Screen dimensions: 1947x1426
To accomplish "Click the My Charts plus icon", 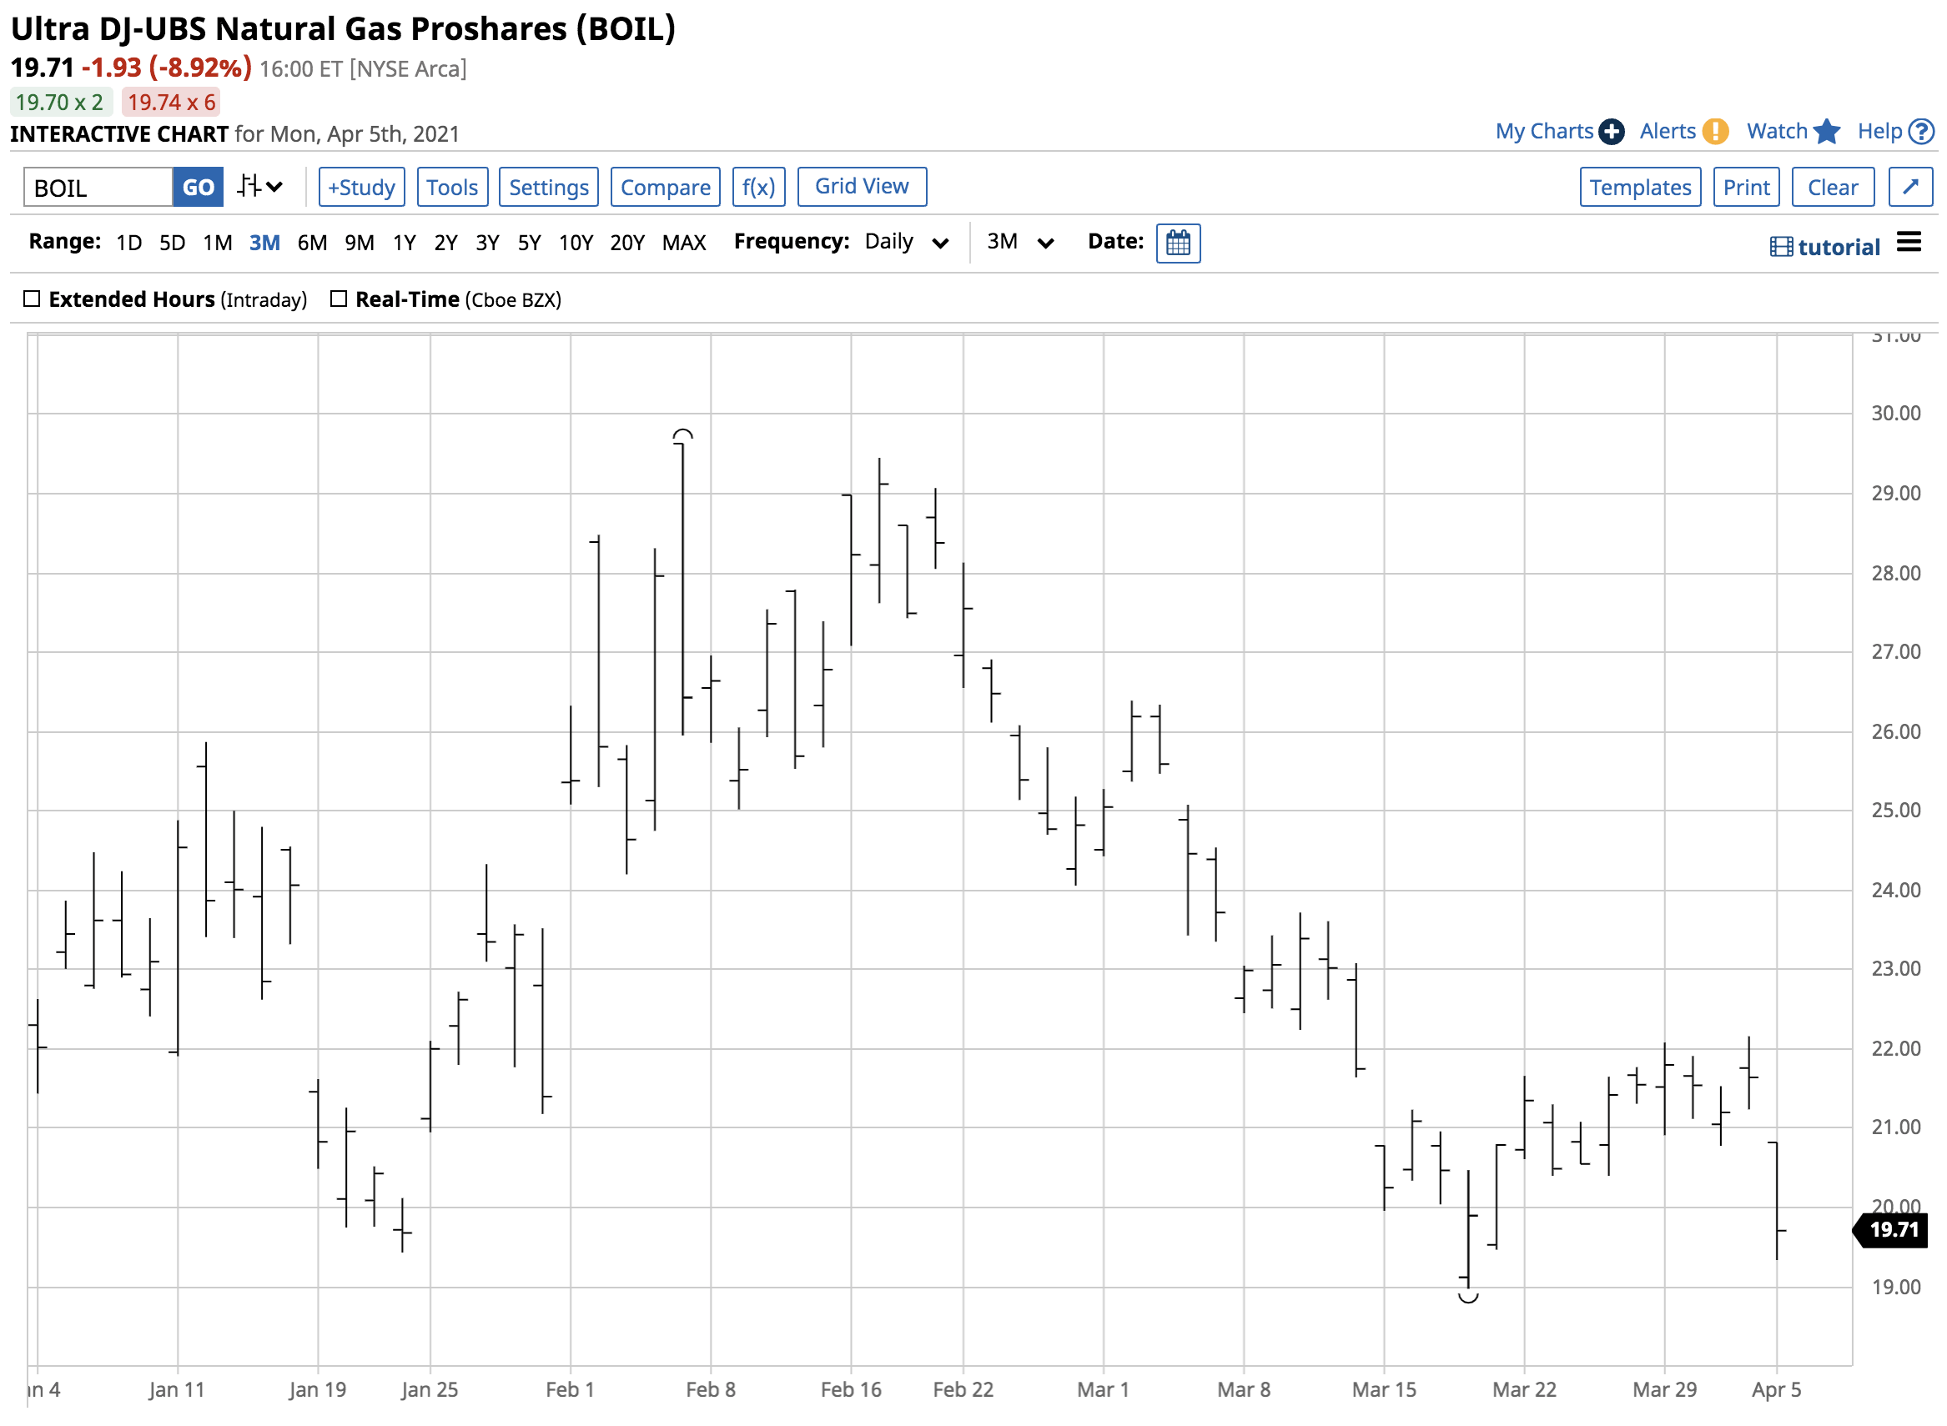I will pyautogui.click(x=1611, y=132).
